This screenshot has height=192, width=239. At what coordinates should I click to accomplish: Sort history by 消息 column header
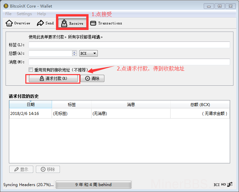tap(131, 104)
